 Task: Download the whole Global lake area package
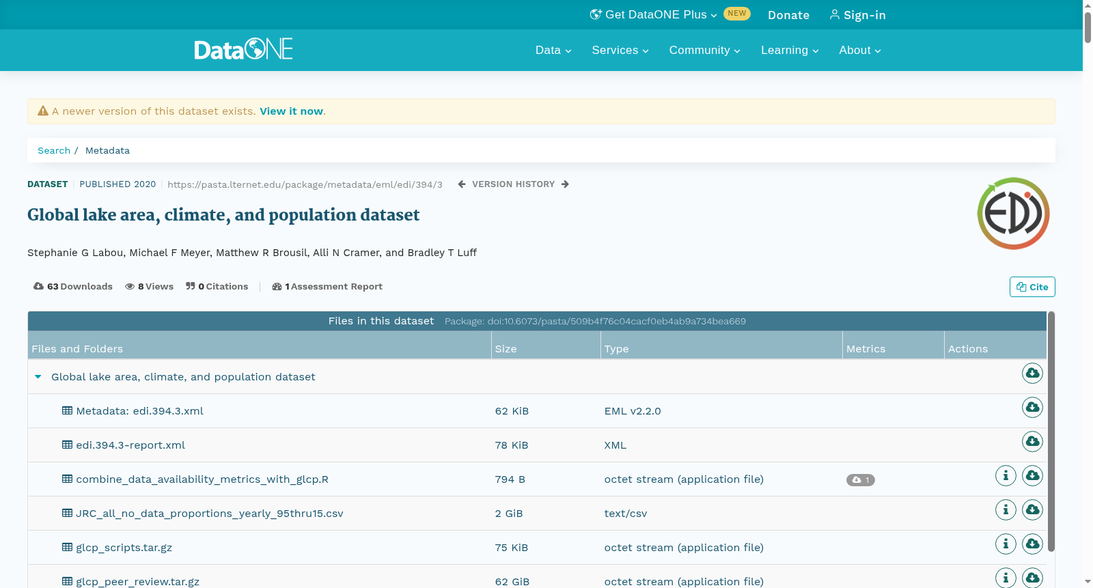tap(1032, 373)
